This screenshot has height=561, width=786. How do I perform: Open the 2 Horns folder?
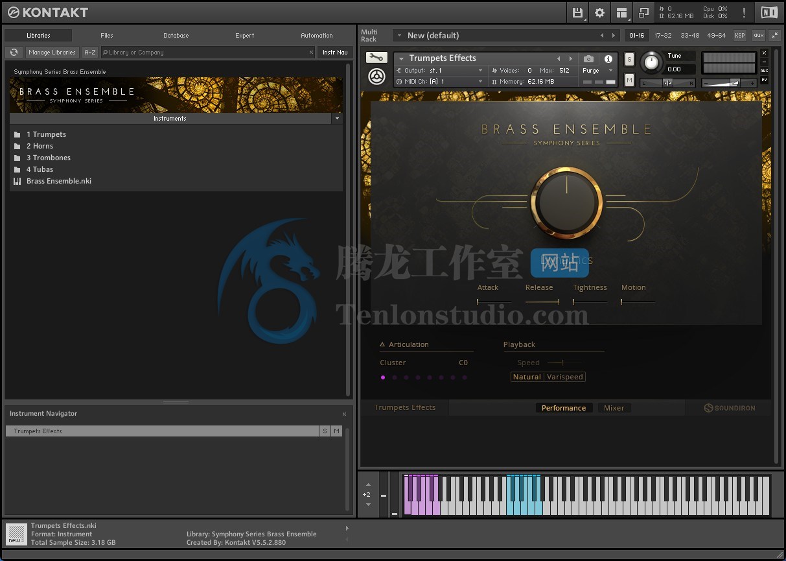point(34,146)
